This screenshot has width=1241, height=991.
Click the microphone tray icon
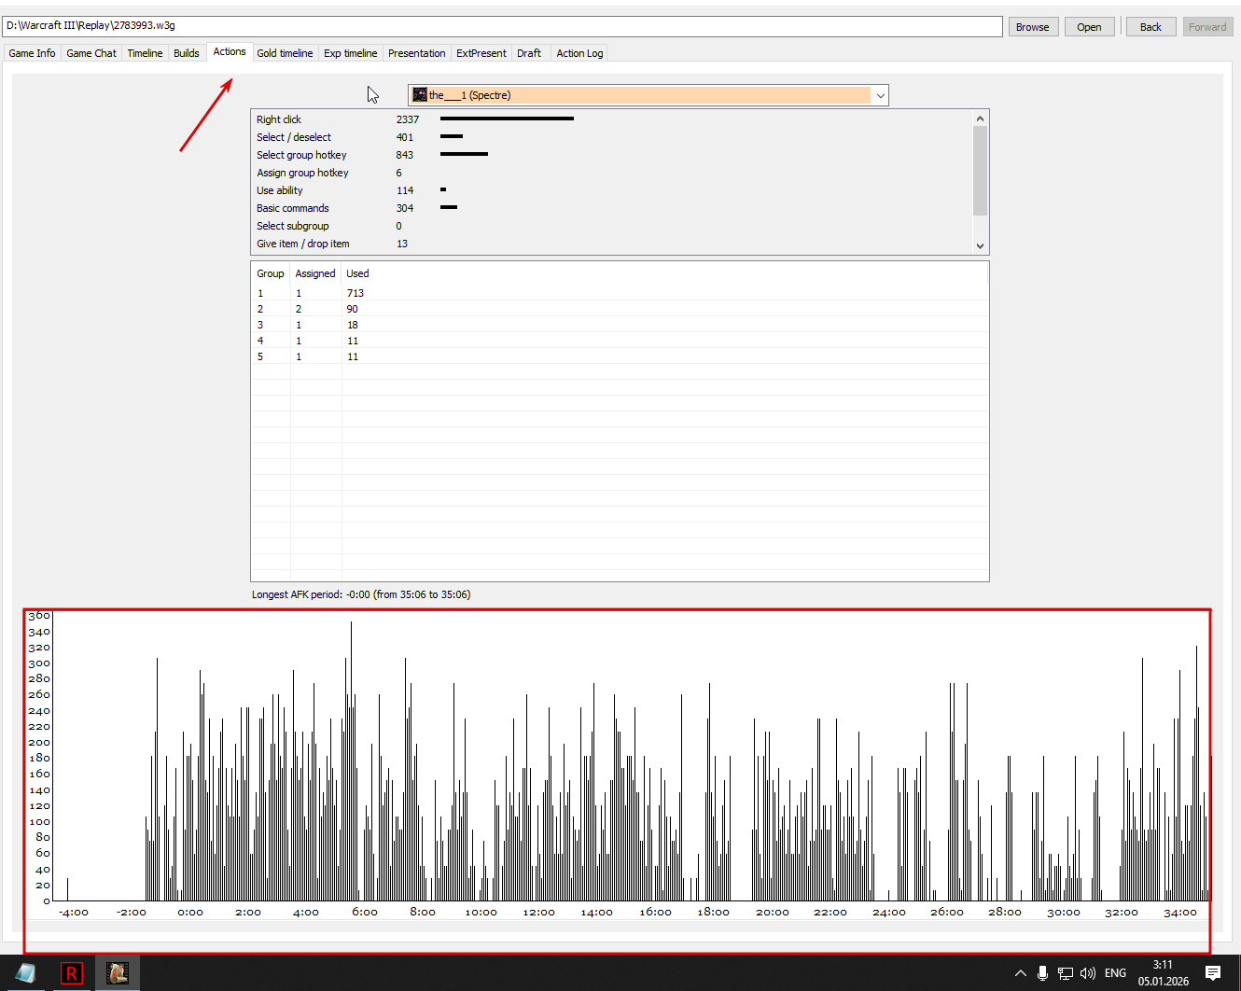coord(1043,973)
